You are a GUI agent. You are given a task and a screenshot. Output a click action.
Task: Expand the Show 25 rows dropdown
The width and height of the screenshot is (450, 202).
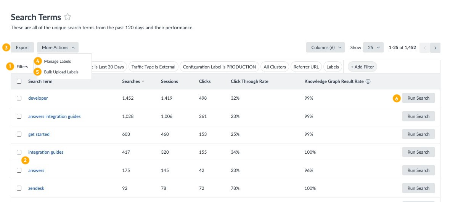coord(373,48)
